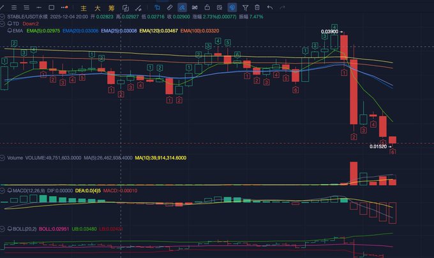Collapse the Volume panel chevron
This screenshot has height=258, width=434.
[3, 157]
